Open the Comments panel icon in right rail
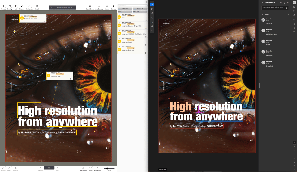297x172 pixels. tap(294, 2)
